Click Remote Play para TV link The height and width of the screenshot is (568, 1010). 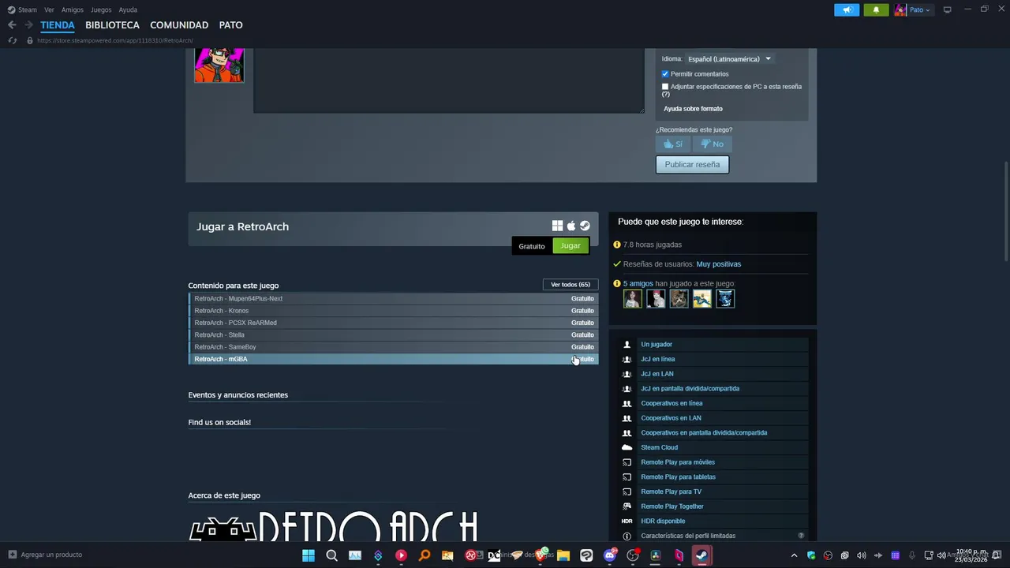(x=671, y=491)
